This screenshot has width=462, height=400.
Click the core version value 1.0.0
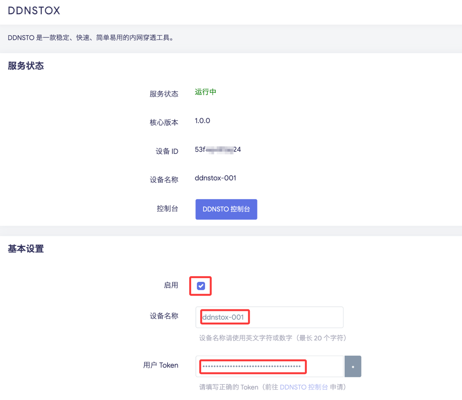coord(202,121)
